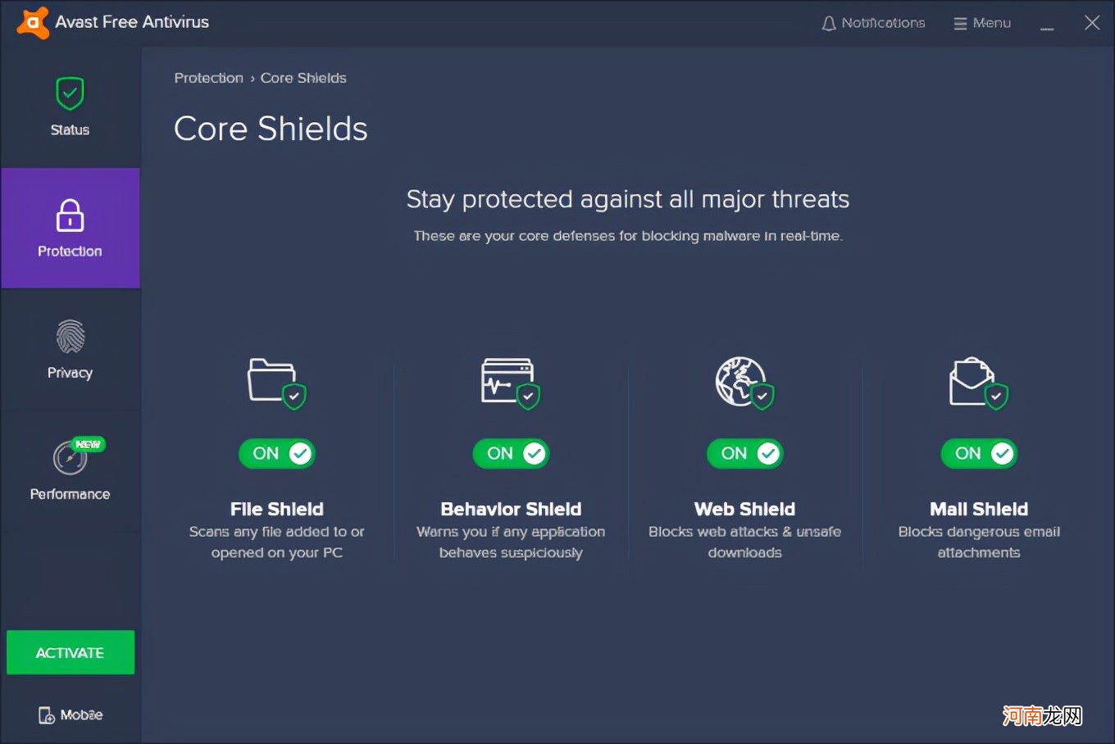
Task: Click the Mail Shield title
Action: (979, 509)
